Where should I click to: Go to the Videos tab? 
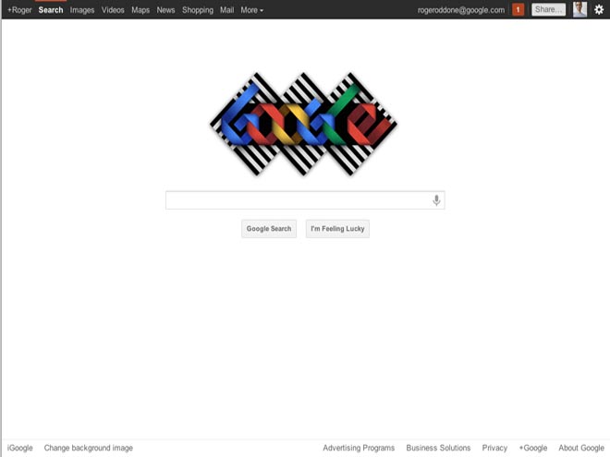point(113,10)
